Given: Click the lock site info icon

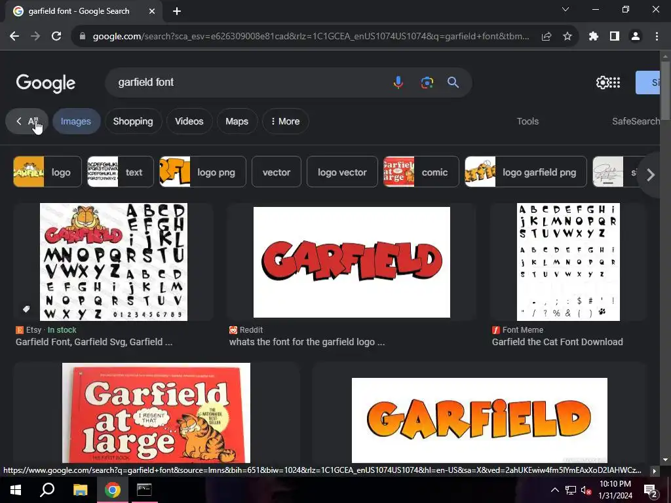Looking at the screenshot, I should click(83, 37).
